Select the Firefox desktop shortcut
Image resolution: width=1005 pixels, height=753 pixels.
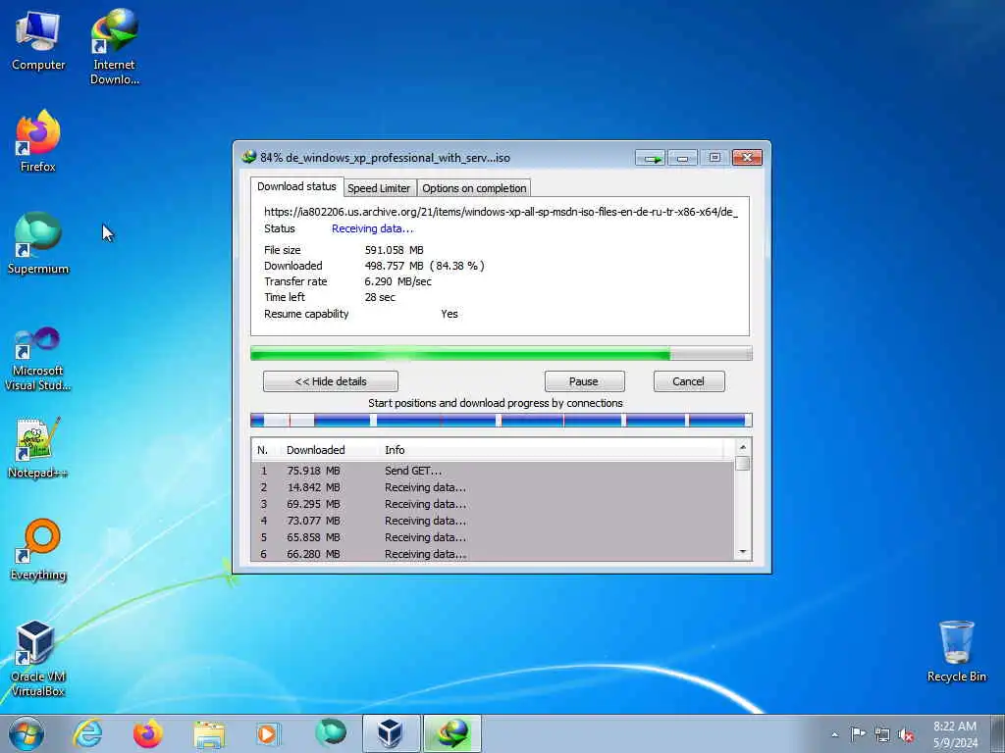[x=38, y=141]
